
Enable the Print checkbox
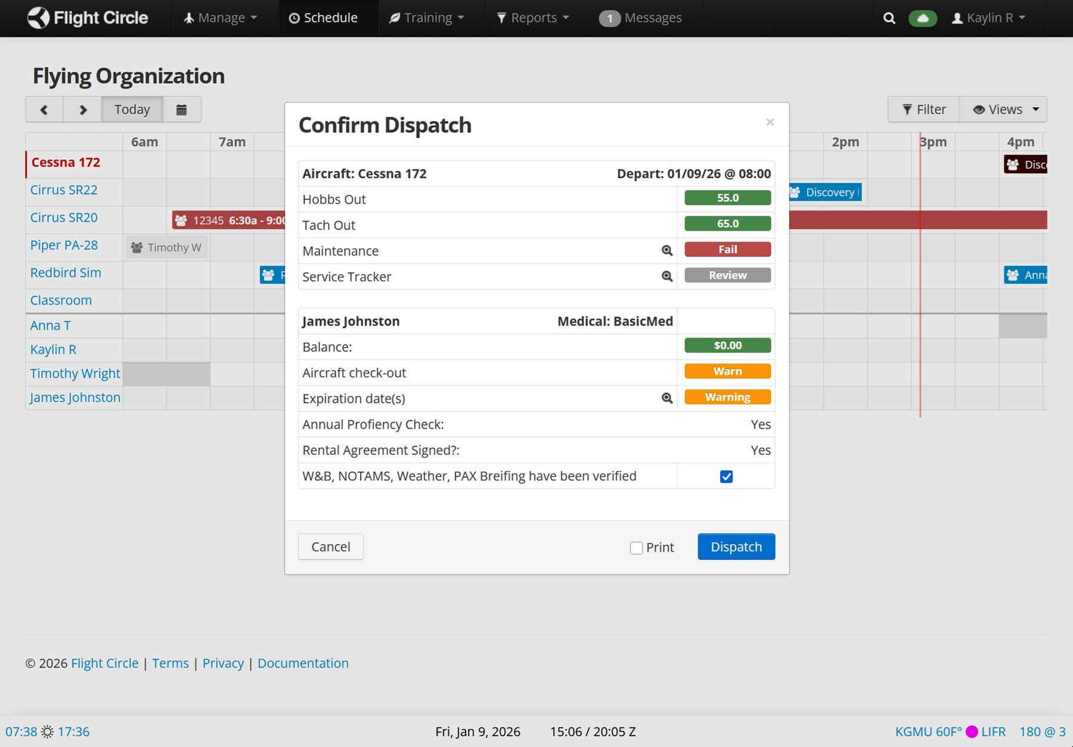(x=636, y=548)
